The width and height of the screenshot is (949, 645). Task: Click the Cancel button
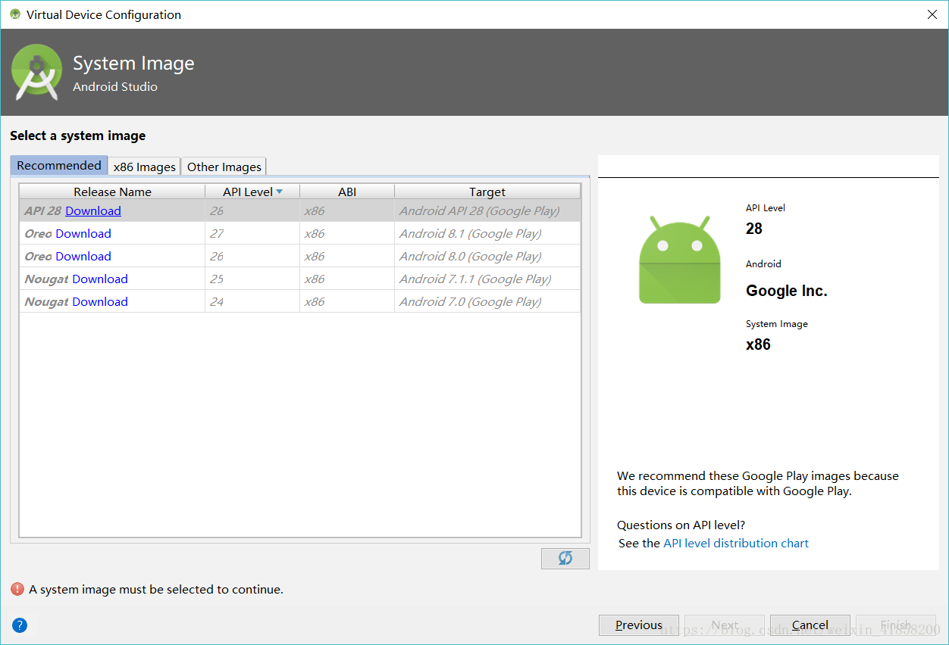click(x=810, y=625)
